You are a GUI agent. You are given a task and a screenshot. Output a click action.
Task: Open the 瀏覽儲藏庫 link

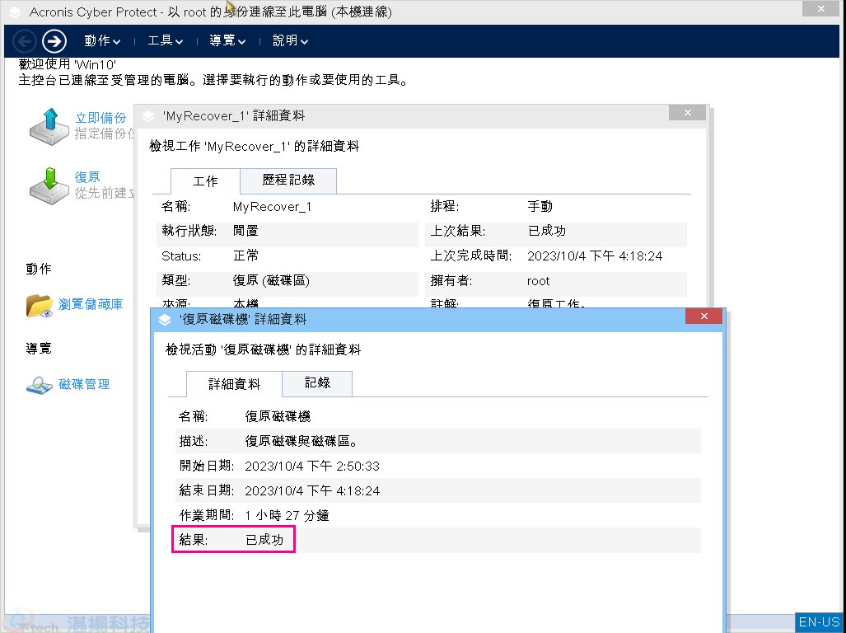coord(91,304)
